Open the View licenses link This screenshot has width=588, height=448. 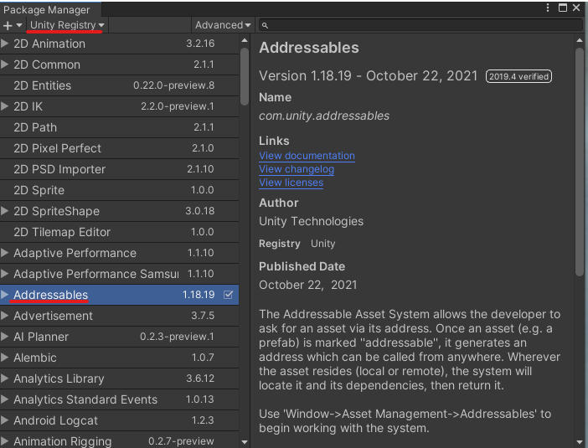(x=291, y=183)
